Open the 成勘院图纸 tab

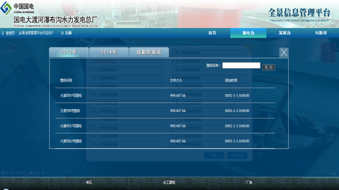[149, 52]
